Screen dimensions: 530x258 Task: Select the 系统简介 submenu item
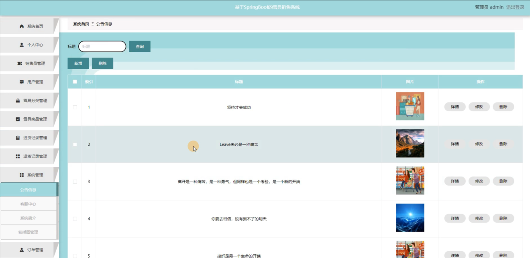click(x=28, y=218)
